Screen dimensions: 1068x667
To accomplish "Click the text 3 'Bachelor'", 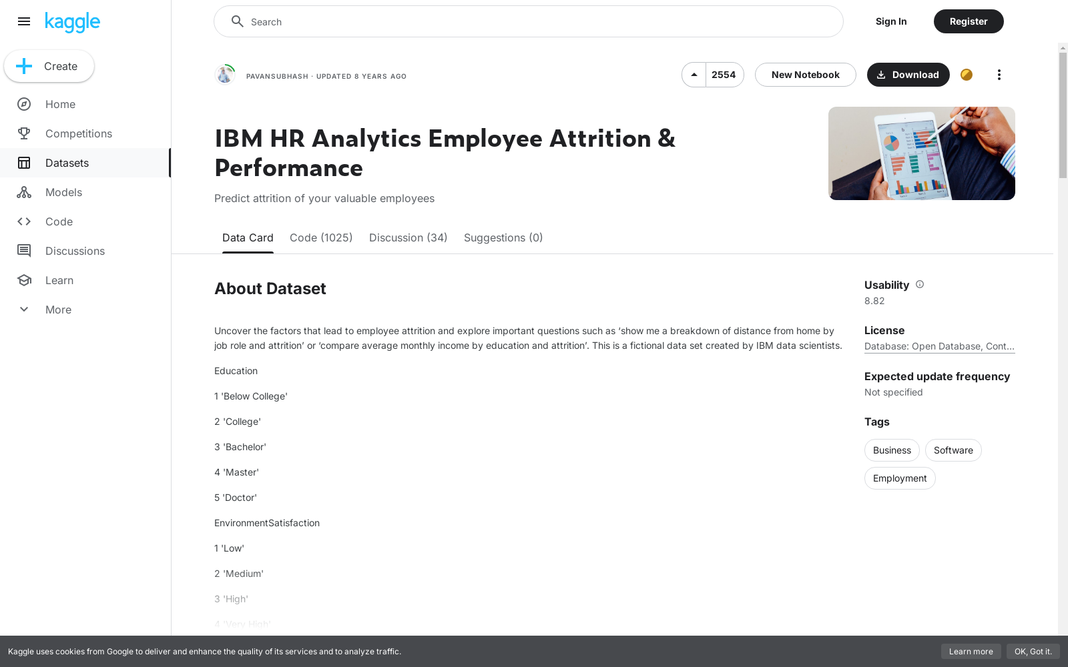I will tap(240, 447).
